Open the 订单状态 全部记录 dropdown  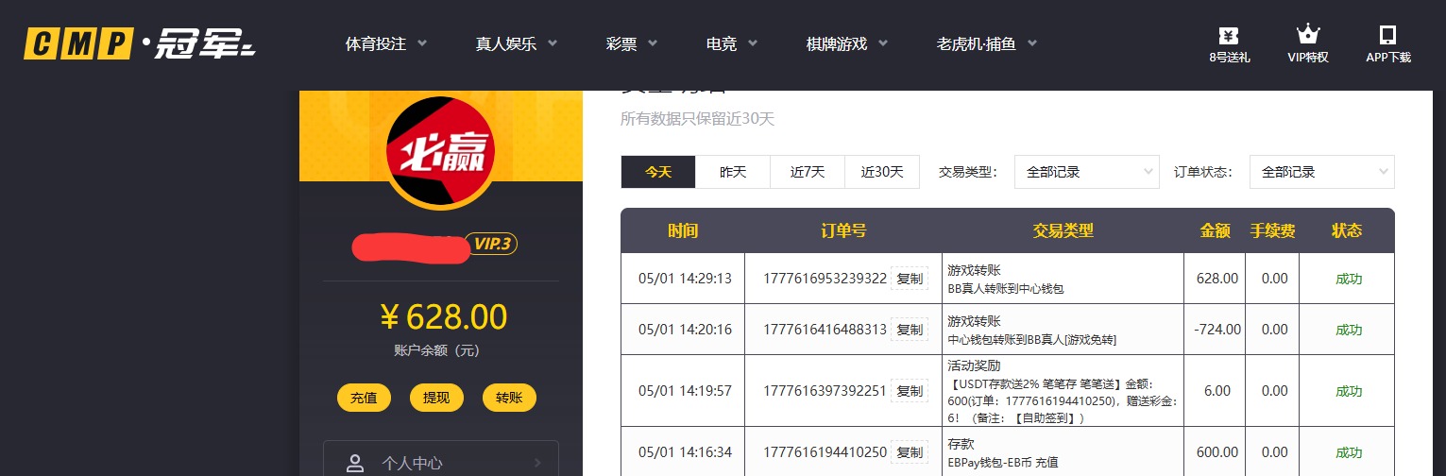[1322, 172]
